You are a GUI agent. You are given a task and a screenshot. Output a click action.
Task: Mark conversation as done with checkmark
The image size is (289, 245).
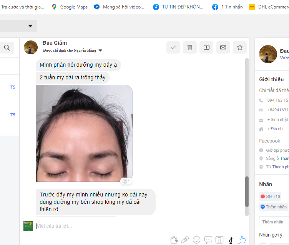pos(173,47)
